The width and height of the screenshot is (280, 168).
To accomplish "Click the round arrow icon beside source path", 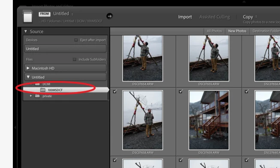I will pos(109,16).
